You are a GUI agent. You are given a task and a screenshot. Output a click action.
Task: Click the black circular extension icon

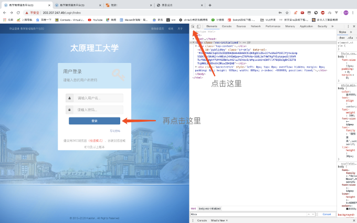click(316, 13)
